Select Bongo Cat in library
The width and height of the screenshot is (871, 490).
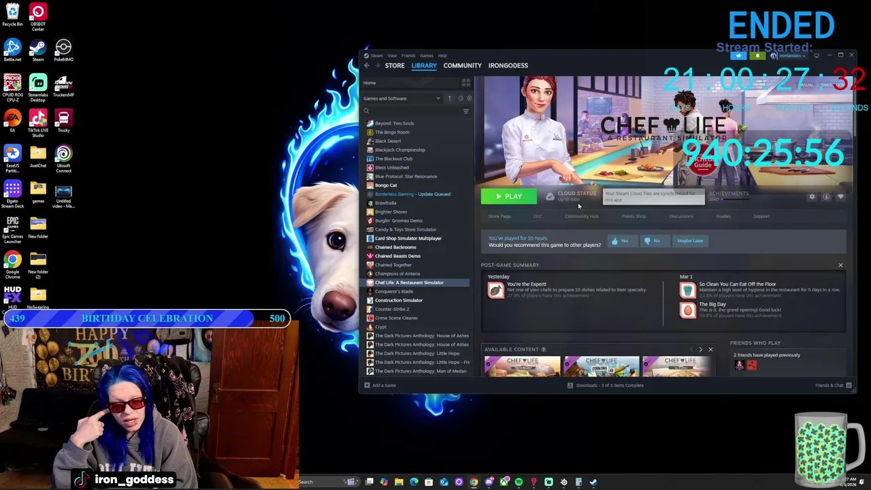[x=386, y=185]
